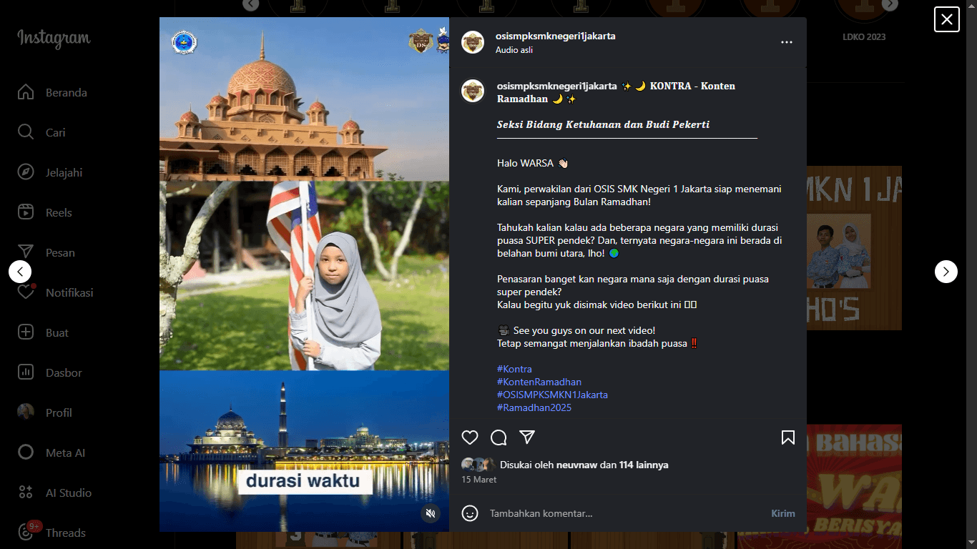The image size is (977, 549).
Task: Like the post with the heart icon
Action: pos(470,437)
